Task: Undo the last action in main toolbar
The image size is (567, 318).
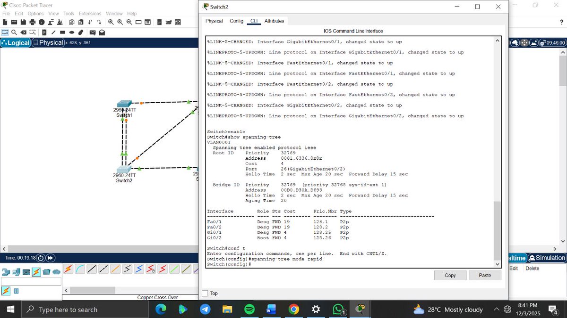Action: (90, 22)
